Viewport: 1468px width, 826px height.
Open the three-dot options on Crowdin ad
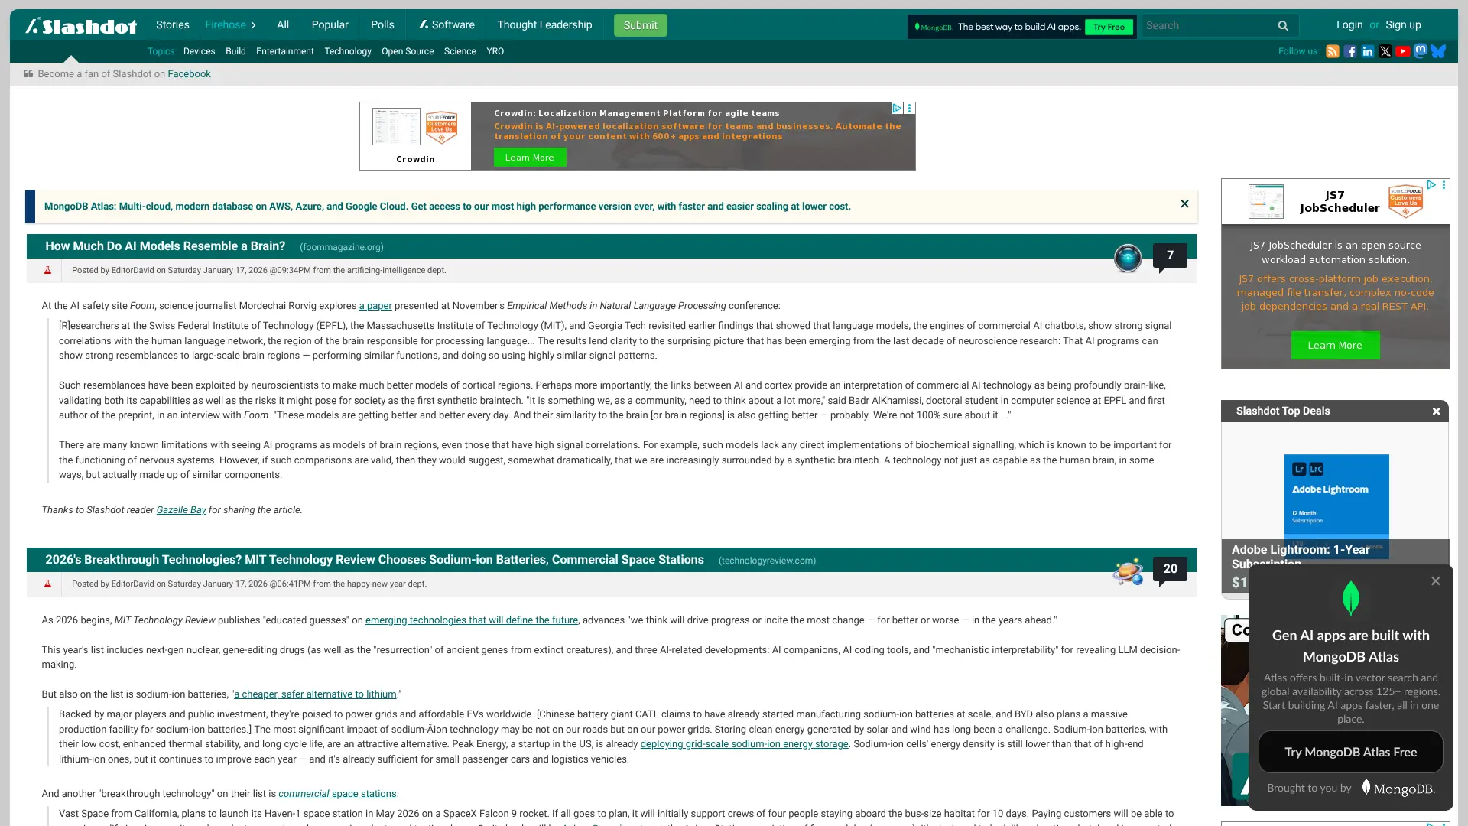coord(910,109)
